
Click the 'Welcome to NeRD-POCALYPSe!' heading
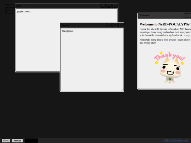pos(165,24)
